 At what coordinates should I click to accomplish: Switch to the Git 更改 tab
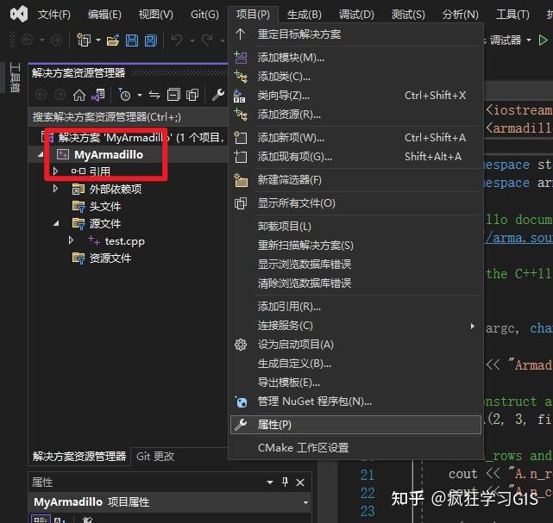[155, 457]
